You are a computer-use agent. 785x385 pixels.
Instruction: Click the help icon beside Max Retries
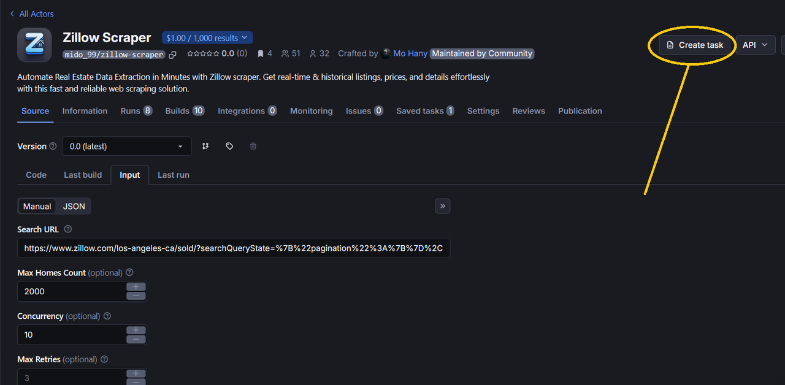[x=104, y=360]
